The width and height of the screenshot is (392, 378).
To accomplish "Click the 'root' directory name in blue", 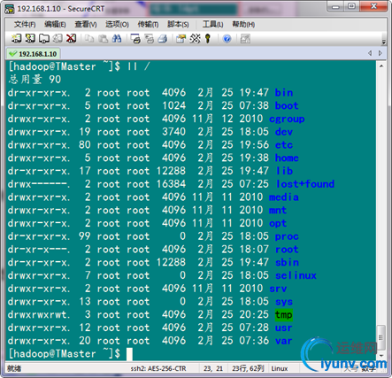I will coord(287,250).
